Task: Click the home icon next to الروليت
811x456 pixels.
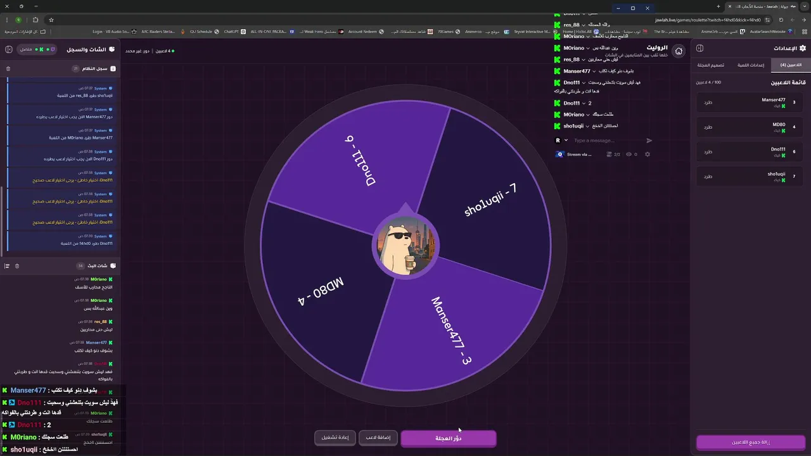Action: (679, 51)
